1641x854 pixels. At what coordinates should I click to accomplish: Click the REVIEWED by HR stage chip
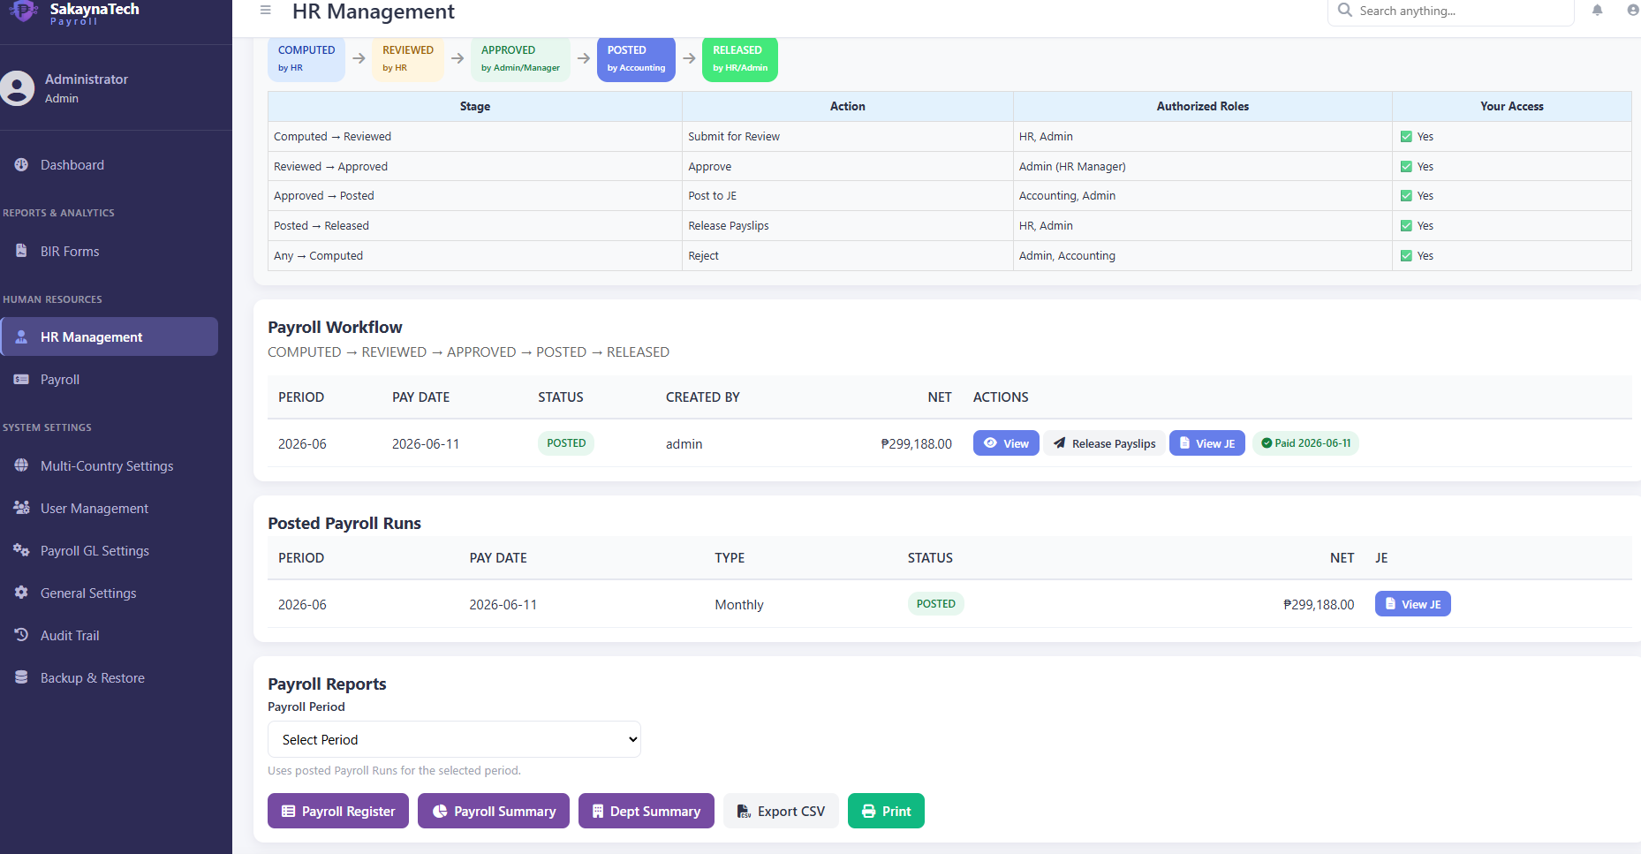(408, 58)
